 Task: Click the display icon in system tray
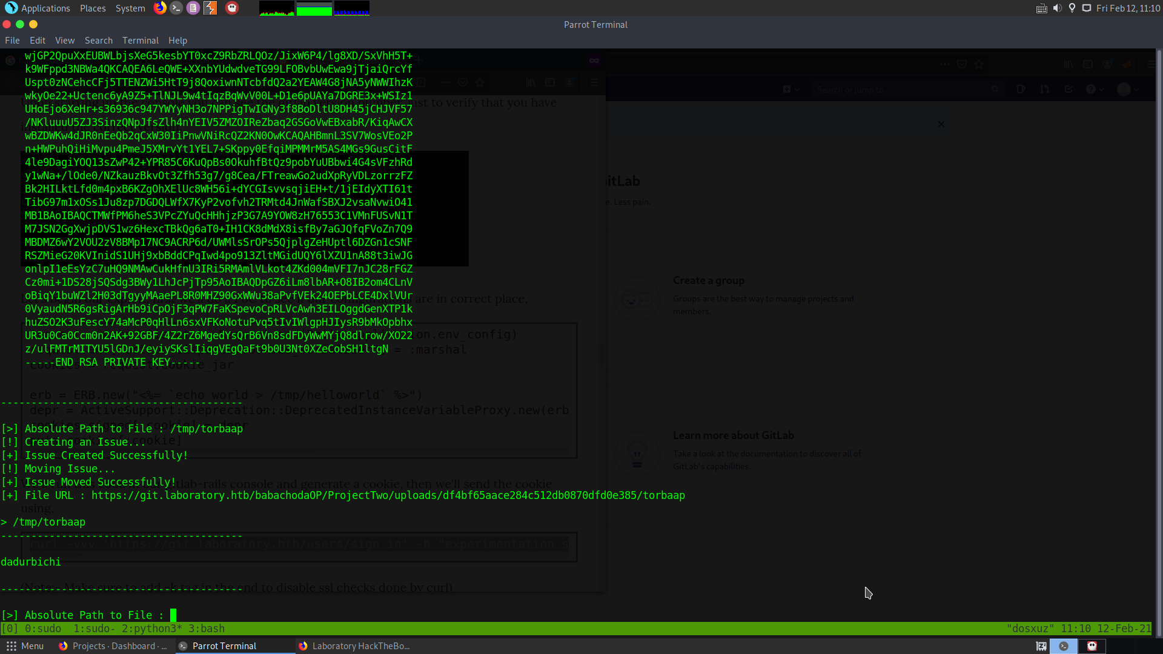(1087, 8)
